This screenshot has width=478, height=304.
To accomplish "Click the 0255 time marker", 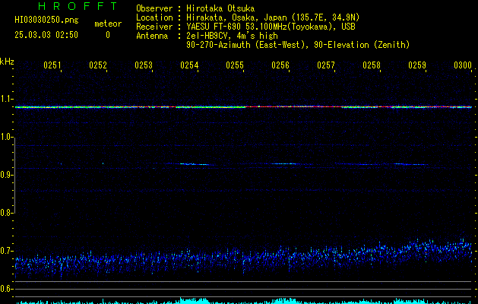I will point(235,65).
